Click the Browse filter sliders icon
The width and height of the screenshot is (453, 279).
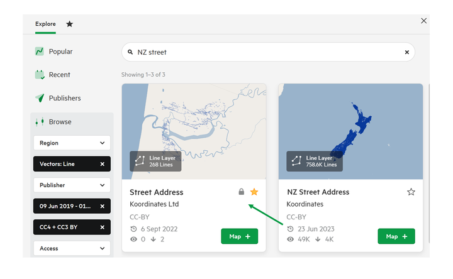click(x=39, y=122)
